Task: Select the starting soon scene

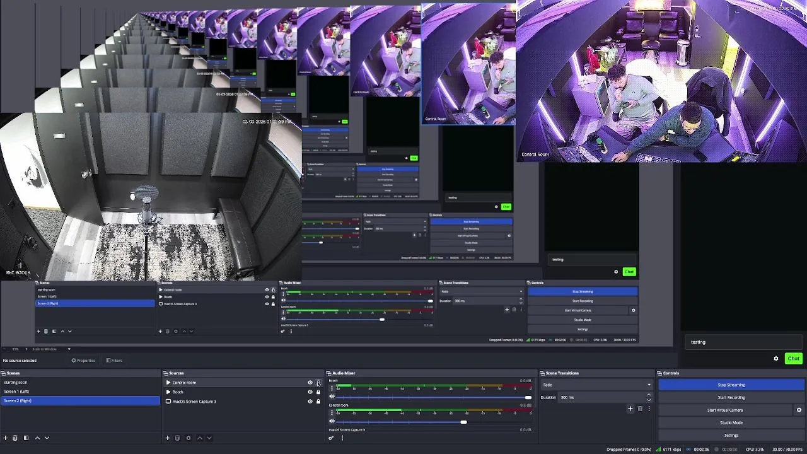Action: tap(81, 382)
